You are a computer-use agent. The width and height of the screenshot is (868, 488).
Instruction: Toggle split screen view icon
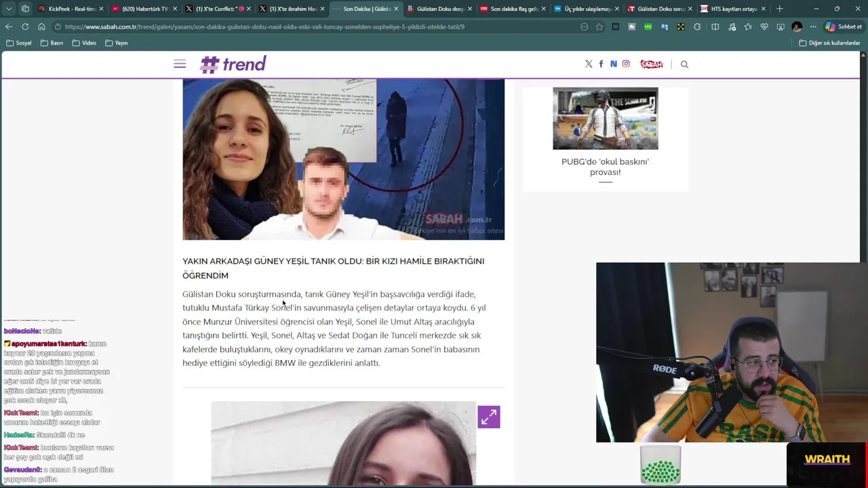tap(715, 26)
